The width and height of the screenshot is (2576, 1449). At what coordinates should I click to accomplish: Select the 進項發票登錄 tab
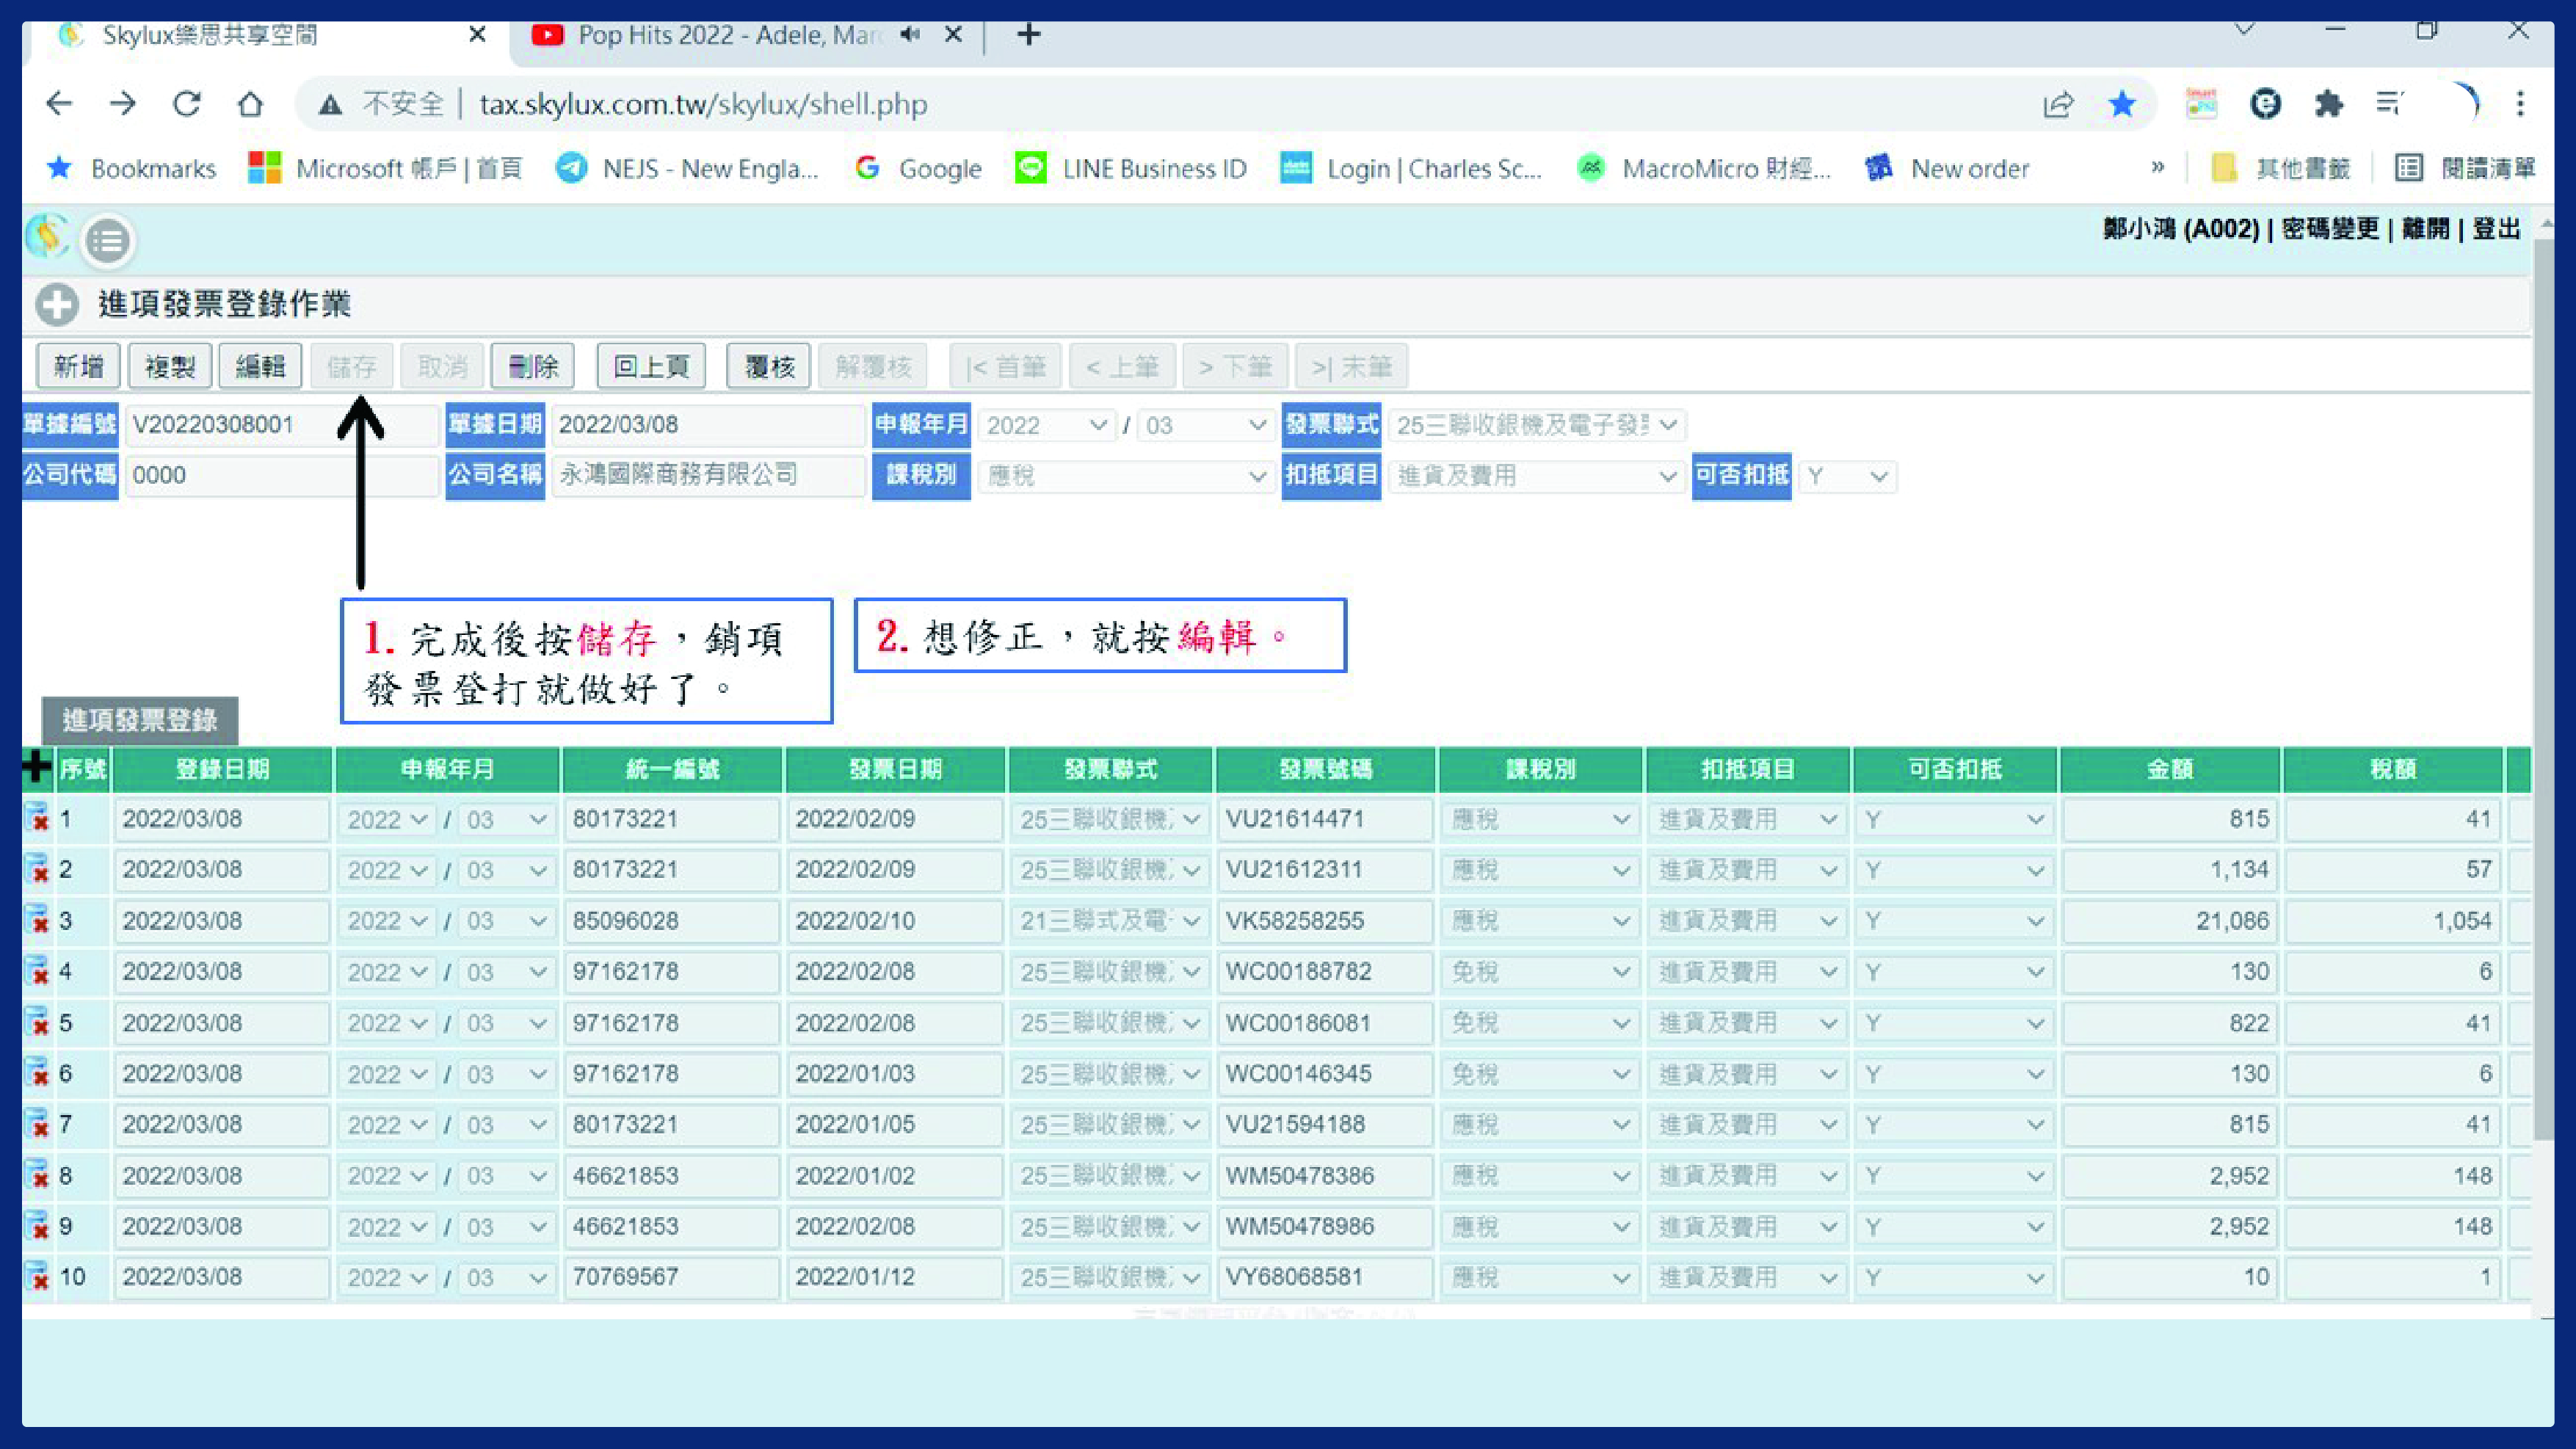[140, 720]
